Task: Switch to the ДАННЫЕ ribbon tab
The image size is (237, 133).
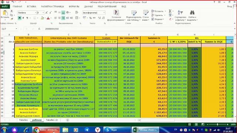Action: point(89,7)
